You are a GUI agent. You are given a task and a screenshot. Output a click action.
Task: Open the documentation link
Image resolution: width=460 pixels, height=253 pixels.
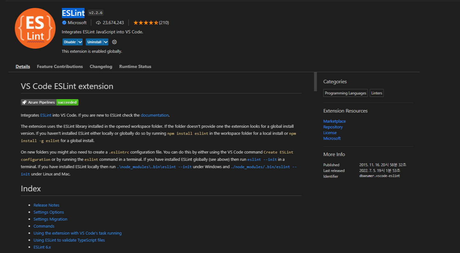155,115
